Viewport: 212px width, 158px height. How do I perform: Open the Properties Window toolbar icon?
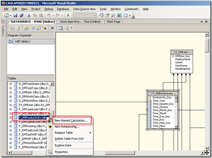tap(107, 15)
